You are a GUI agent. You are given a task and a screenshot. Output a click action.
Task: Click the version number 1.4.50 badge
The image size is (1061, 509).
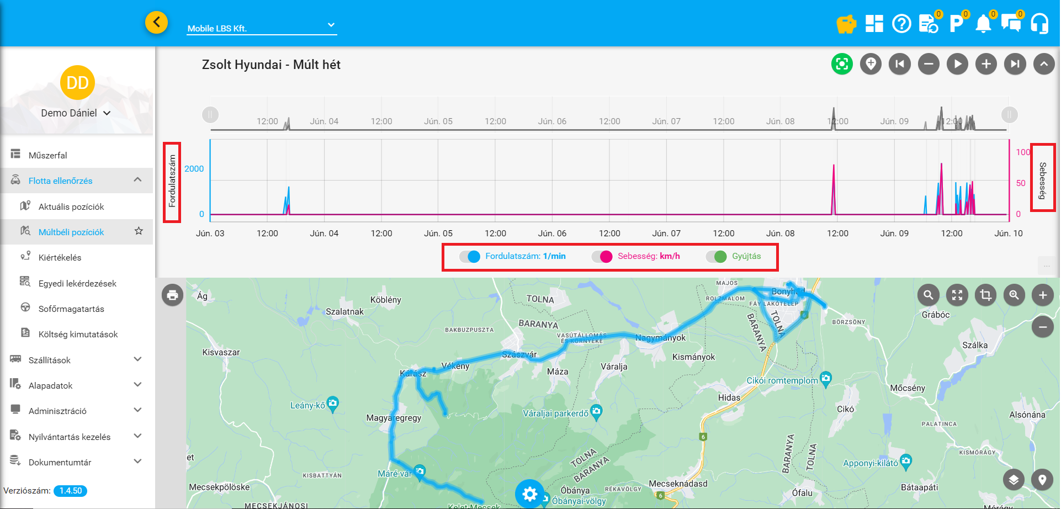coord(70,491)
